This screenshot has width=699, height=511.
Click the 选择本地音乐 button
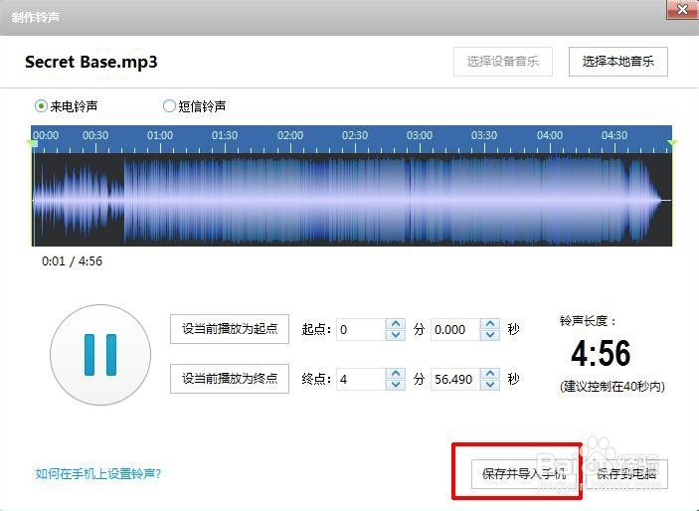tap(617, 62)
